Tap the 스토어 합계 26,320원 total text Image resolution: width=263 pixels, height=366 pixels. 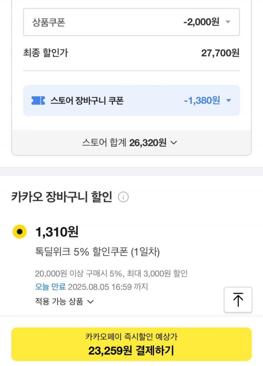(124, 143)
